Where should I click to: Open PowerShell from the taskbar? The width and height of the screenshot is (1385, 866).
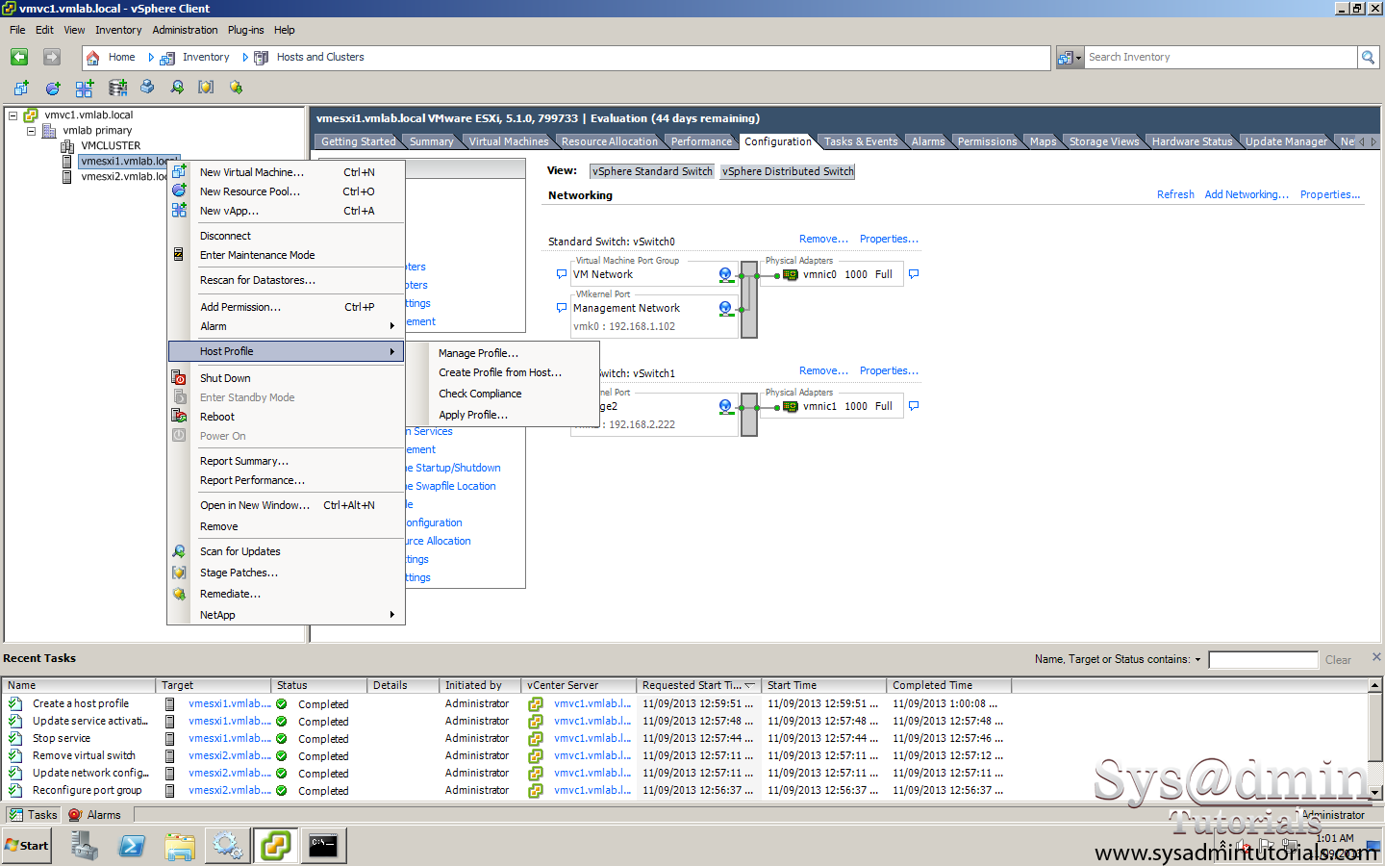(132, 846)
